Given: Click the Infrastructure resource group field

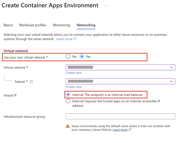Looking at the screenshot, I should pos(120,117).
